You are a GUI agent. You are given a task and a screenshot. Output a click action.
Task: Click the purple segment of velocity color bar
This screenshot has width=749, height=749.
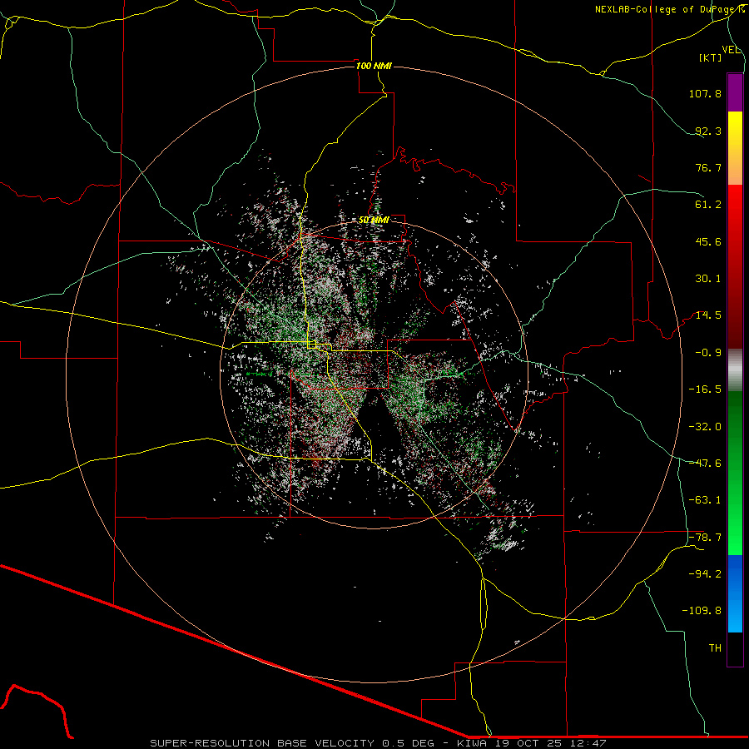point(735,92)
